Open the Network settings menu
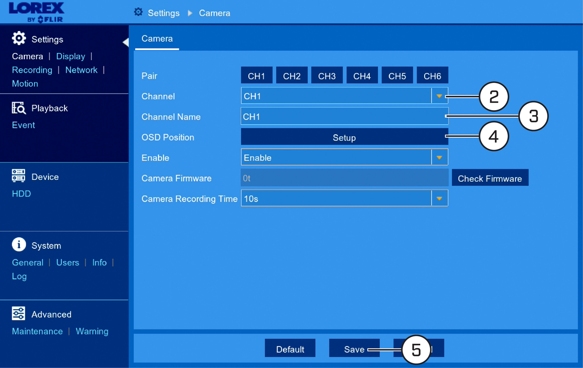This screenshot has height=368, width=583. 81,70
